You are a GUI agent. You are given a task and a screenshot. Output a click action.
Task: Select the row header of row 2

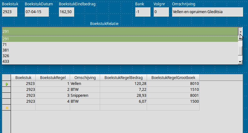coord(7,90)
